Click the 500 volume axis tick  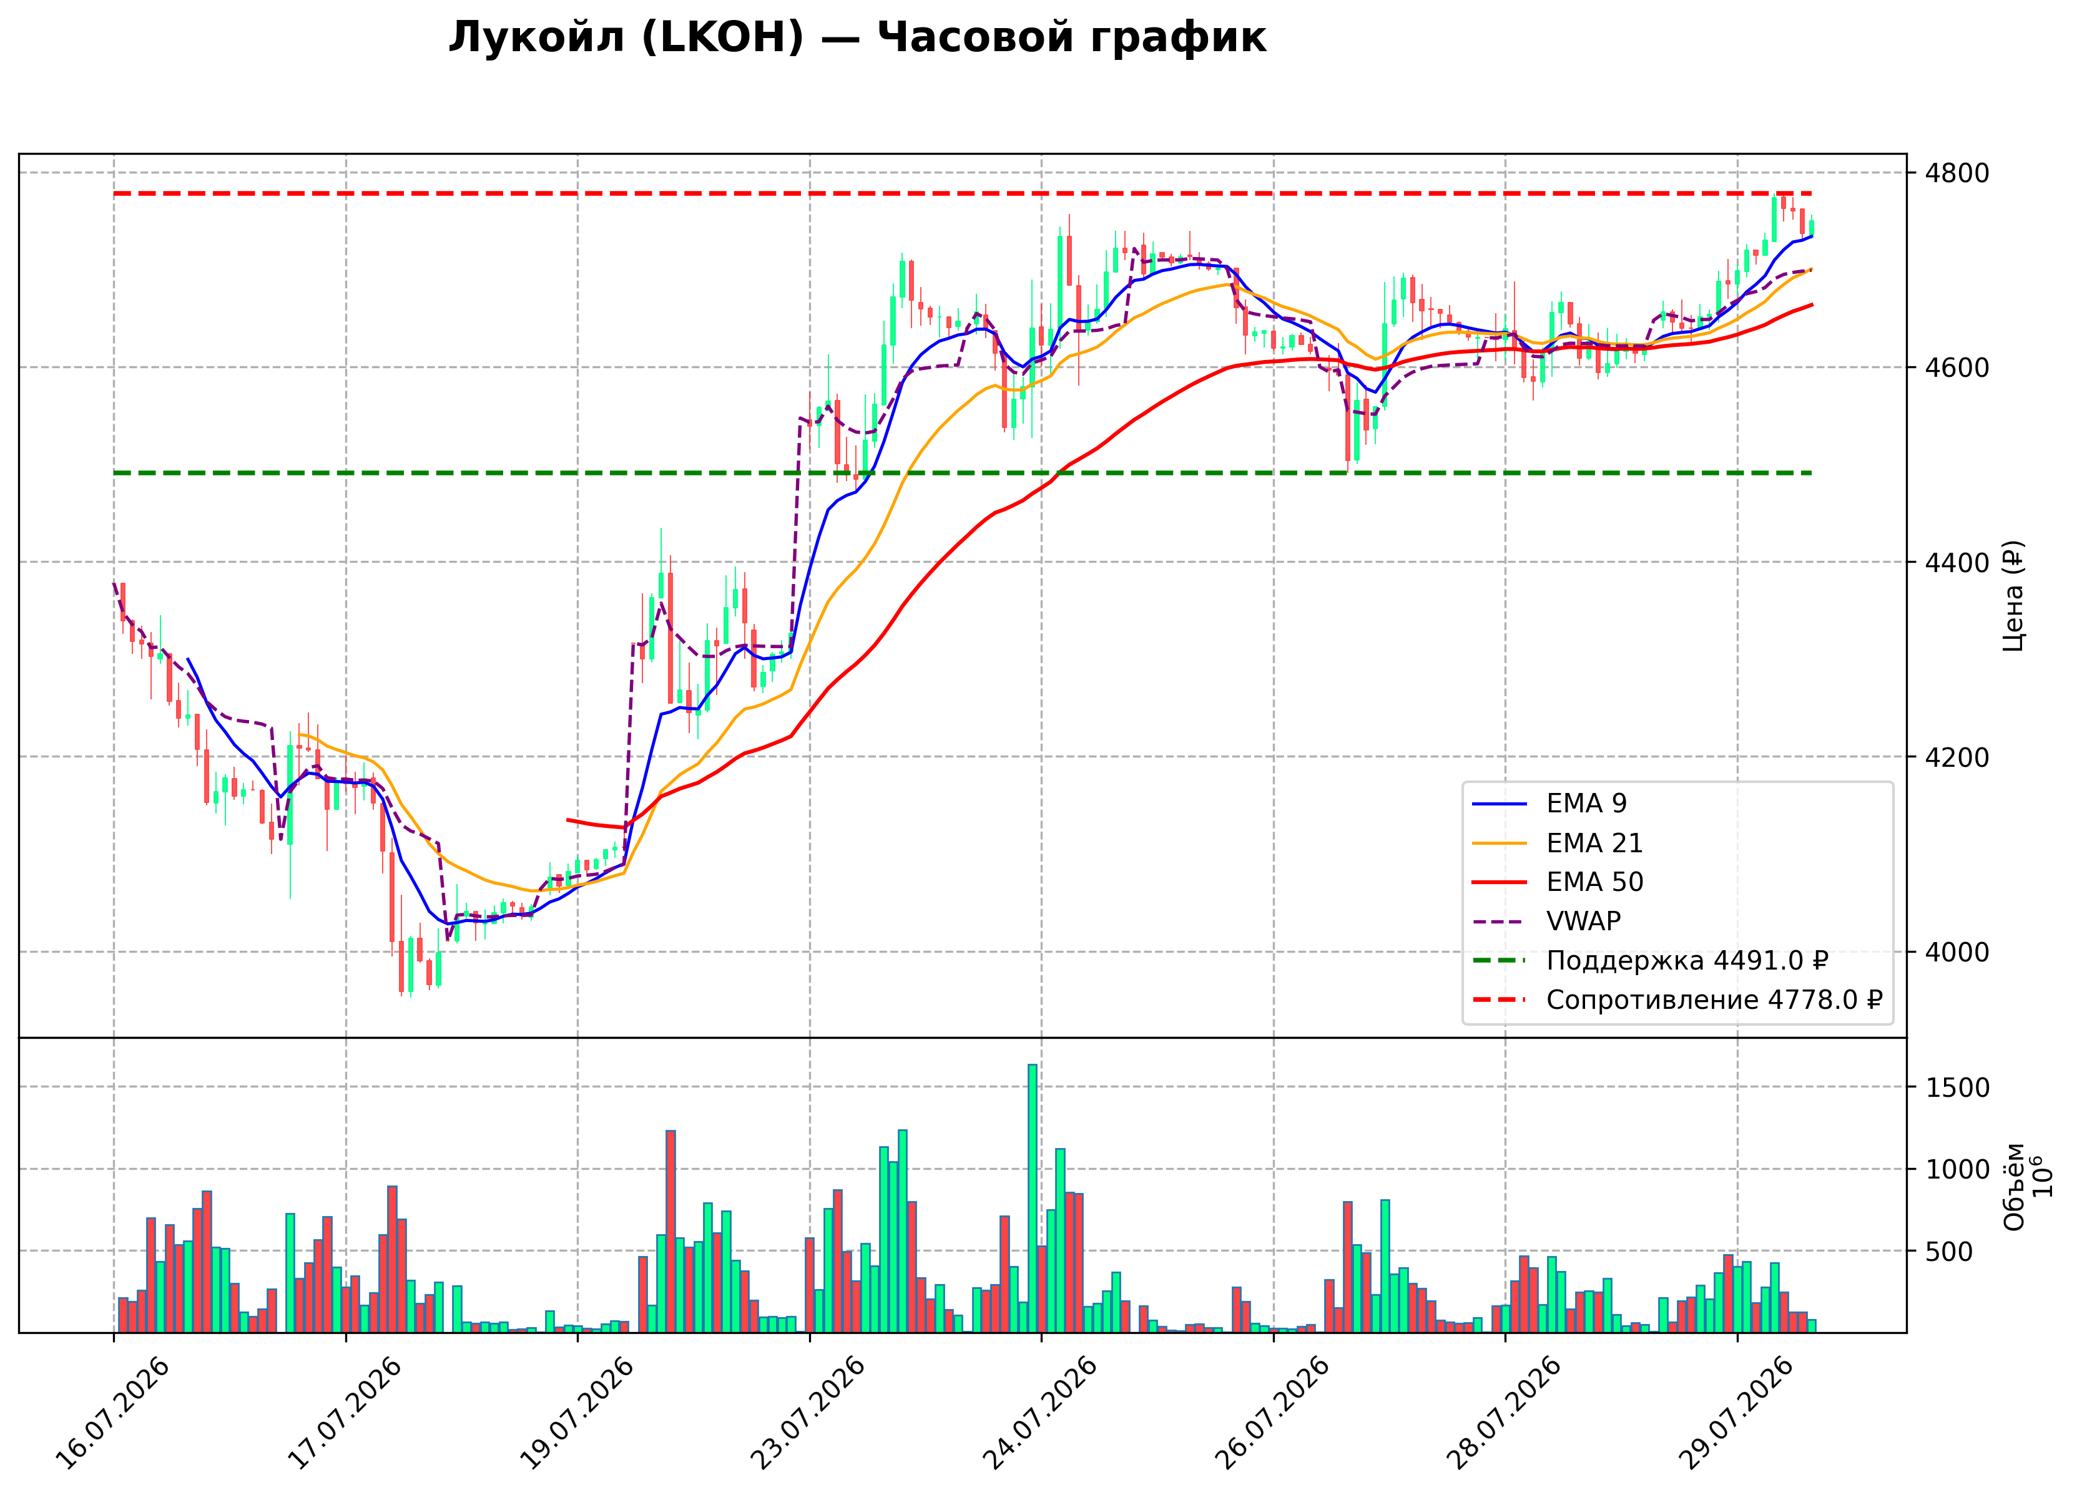(1949, 1252)
